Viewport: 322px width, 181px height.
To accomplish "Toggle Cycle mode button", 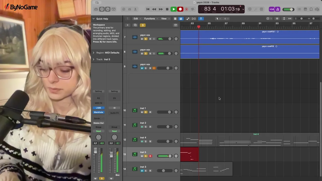I will pos(192,9).
